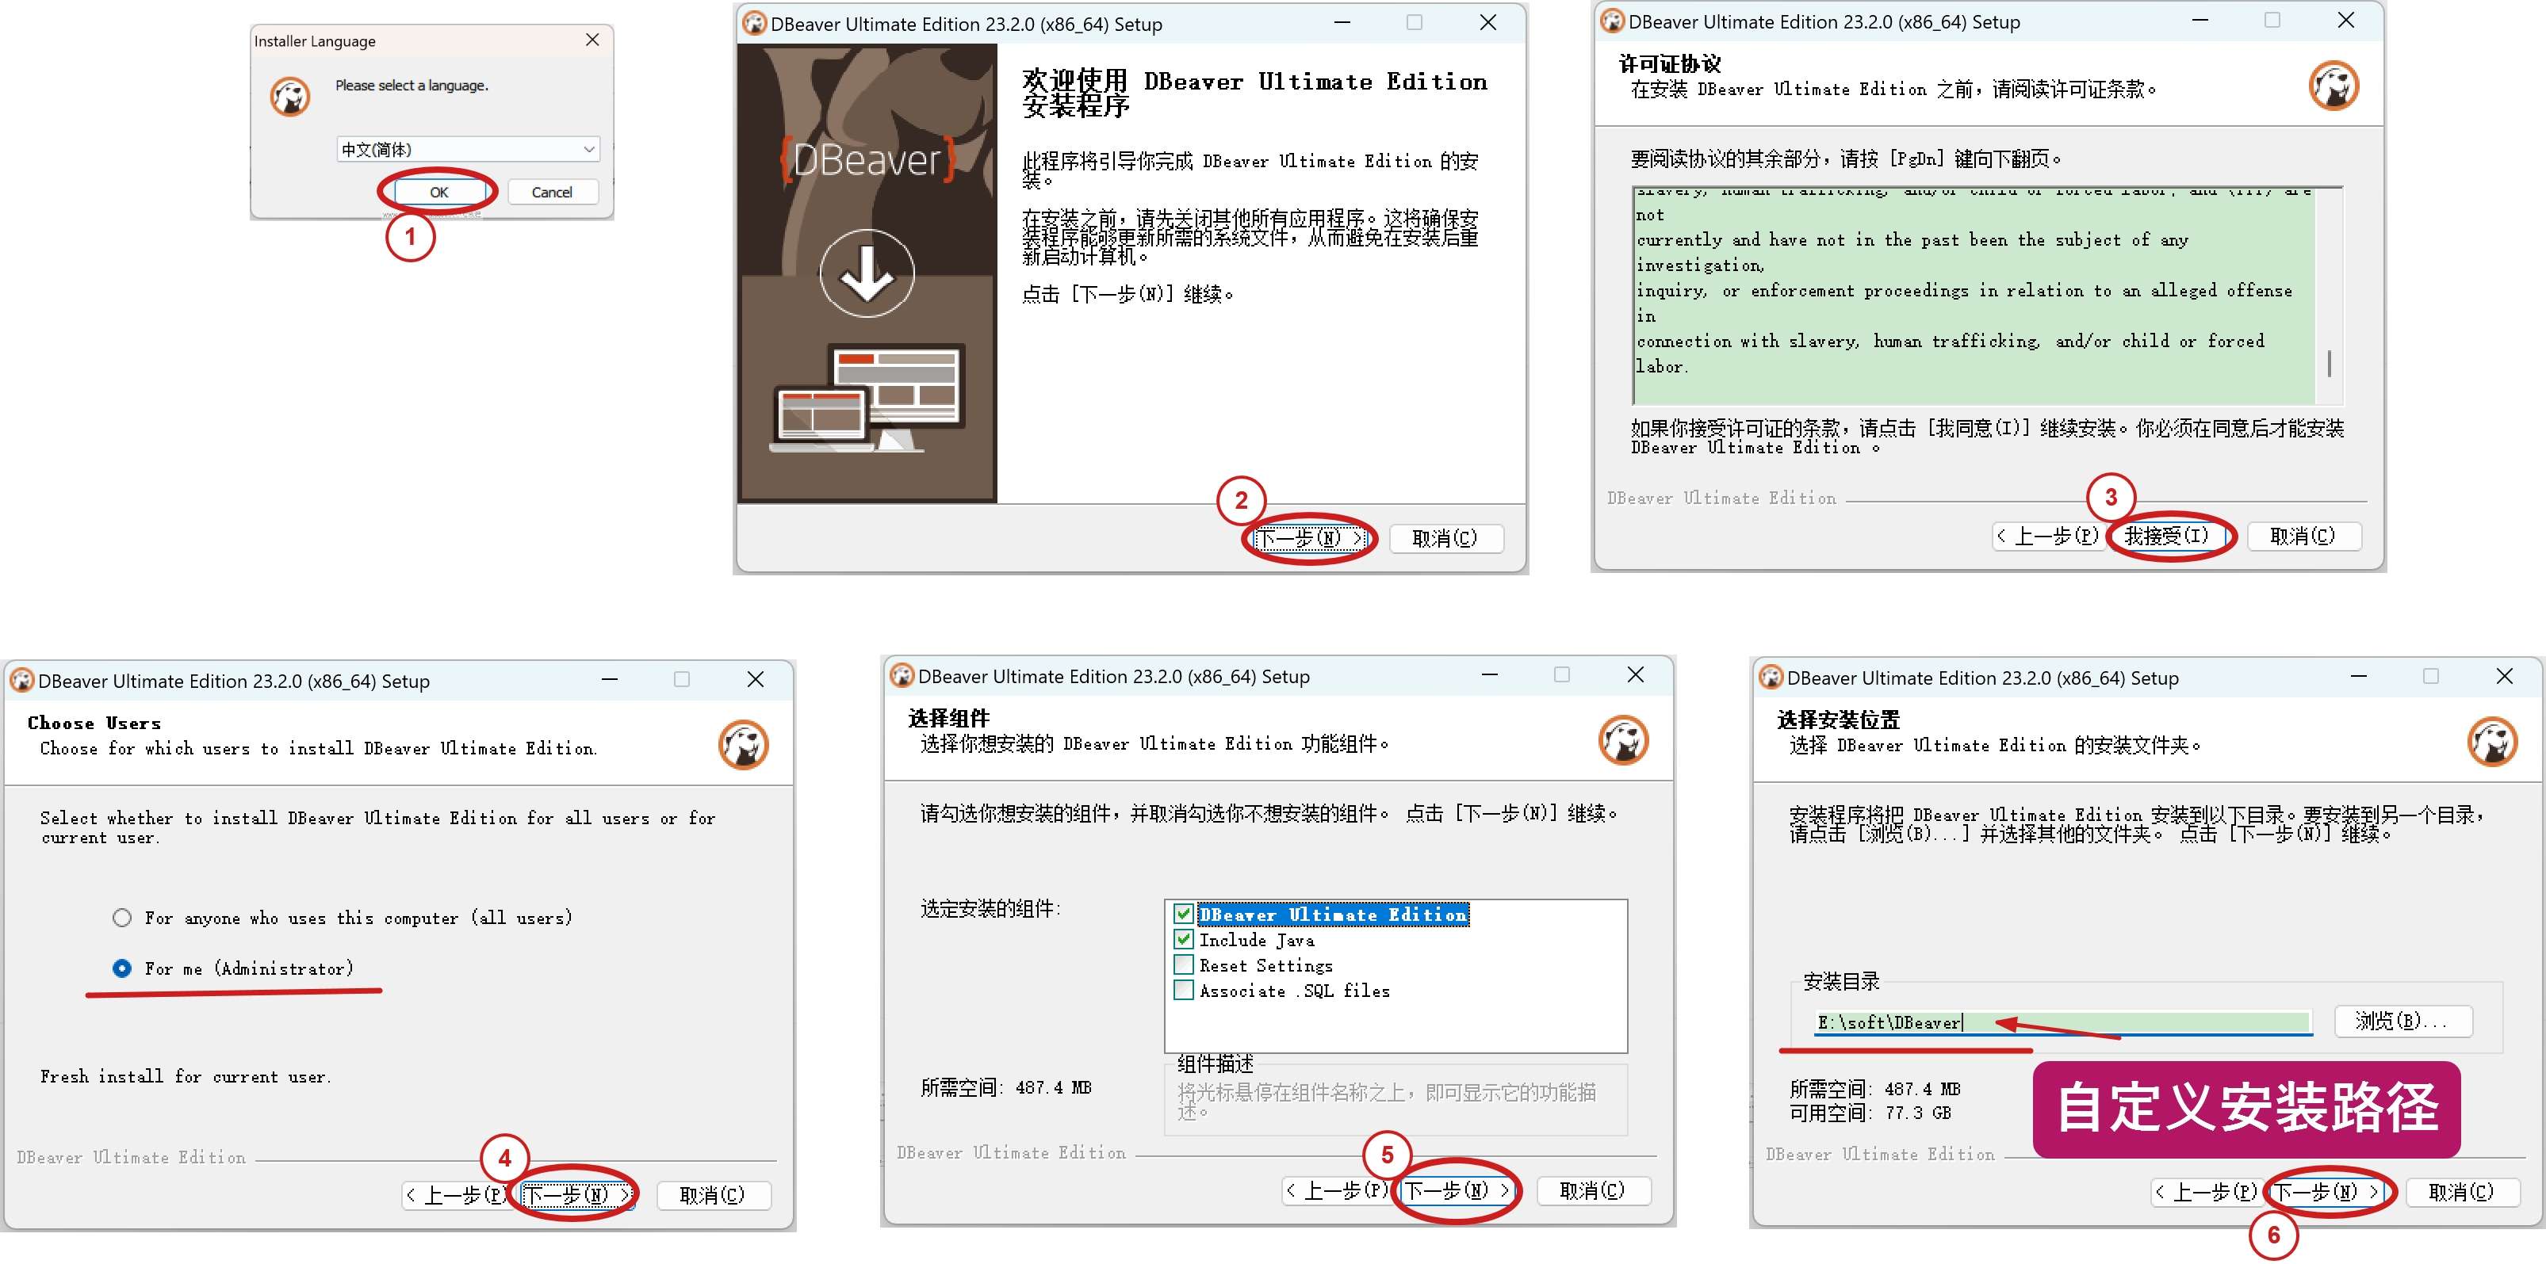Minimize the Choose Users window
The image size is (2546, 1264).
pos(610,679)
